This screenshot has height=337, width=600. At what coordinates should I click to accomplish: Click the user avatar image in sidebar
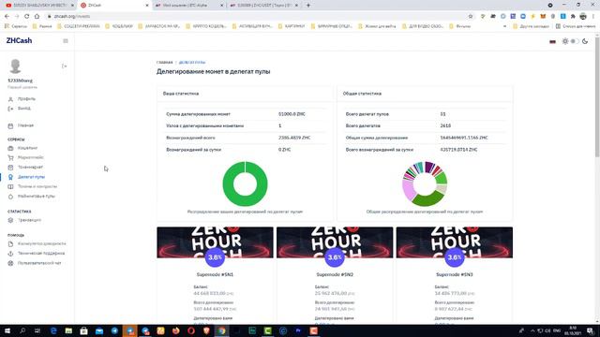point(15,66)
